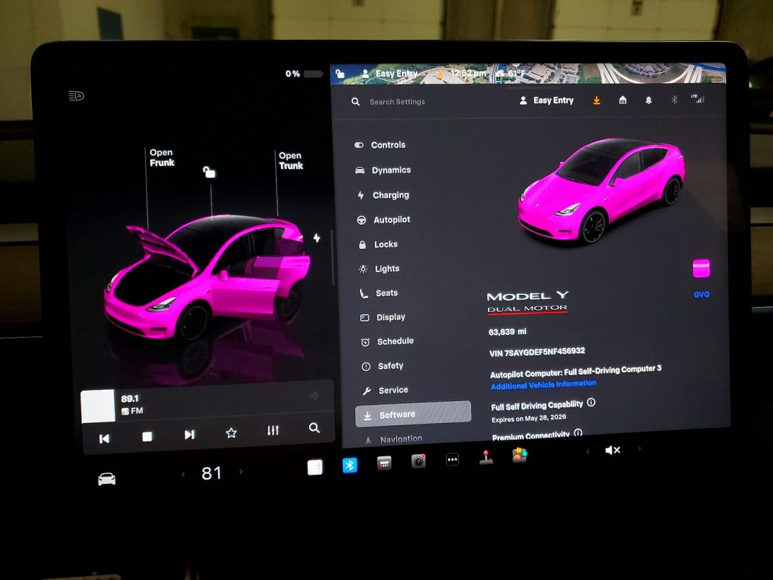Open the notes app icon in dock
This screenshot has height=580, width=773.
[x=315, y=467]
